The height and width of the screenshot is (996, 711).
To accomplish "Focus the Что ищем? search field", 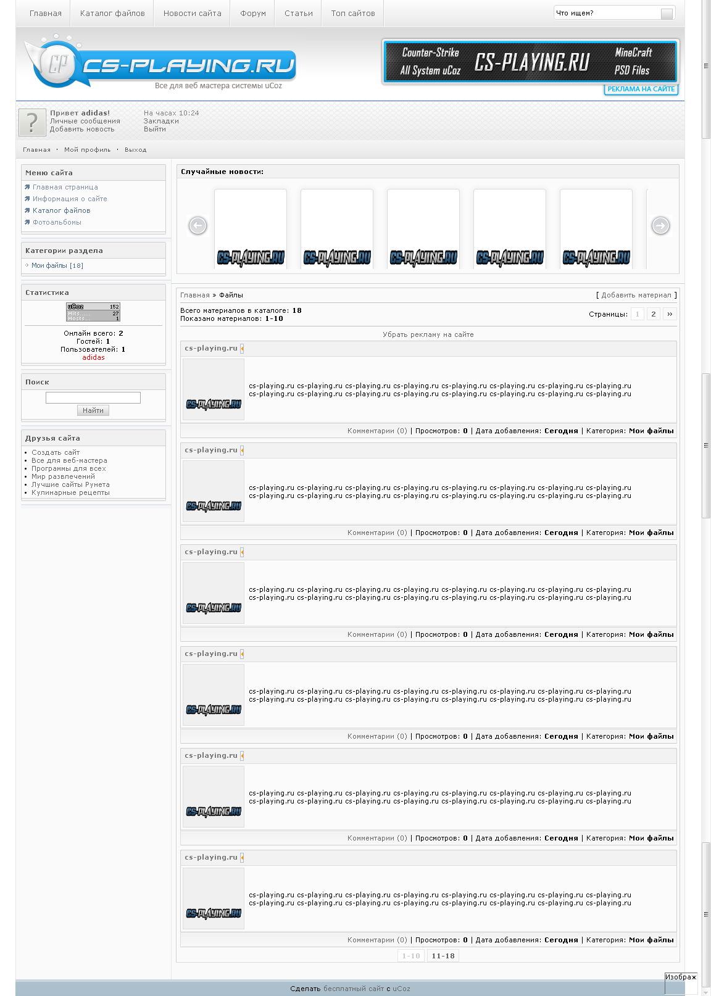I will pos(607,13).
